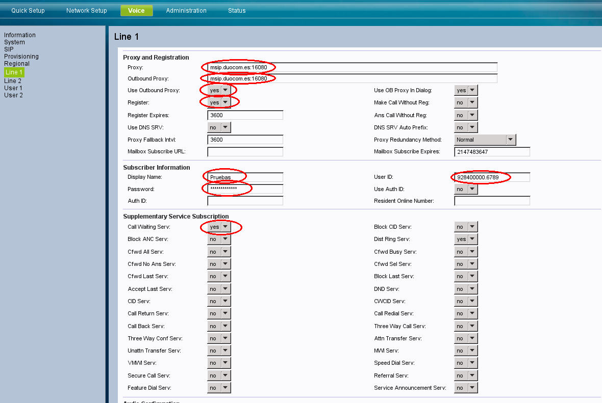This screenshot has height=403, width=602.
Task: Open the SIP page in sidebar
Action: pos(9,49)
